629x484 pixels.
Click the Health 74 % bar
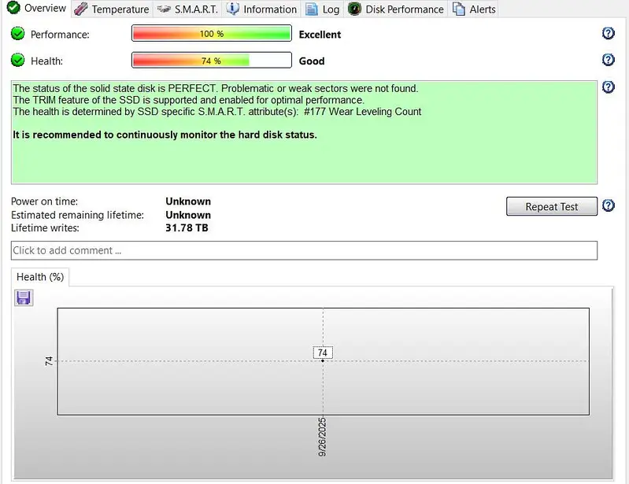(211, 61)
